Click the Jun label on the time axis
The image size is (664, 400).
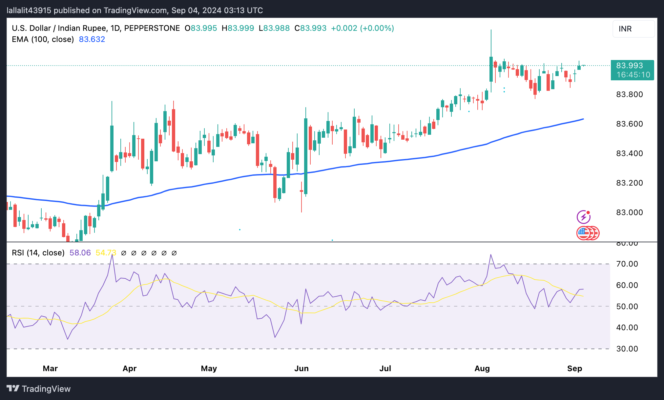point(301,369)
